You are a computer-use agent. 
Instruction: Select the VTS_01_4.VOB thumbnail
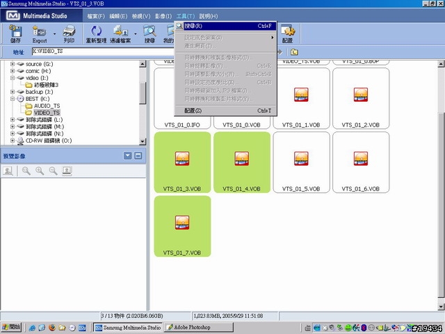(242, 162)
